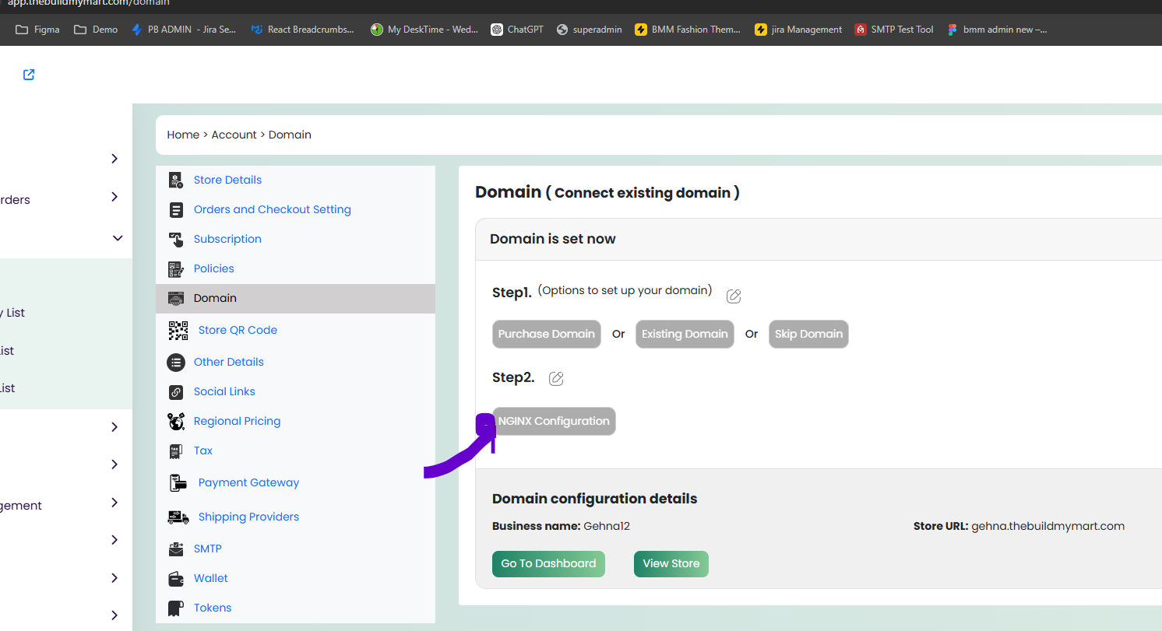This screenshot has width=1162, height=631.
Task: Click the 'Domain ( Connect existing domain )' page heading
Action: pos(607,192)
